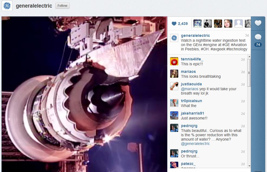Open first liker's avatar thumbnail
This screenshot has width=267, height=172.
[x=197, y=24]
